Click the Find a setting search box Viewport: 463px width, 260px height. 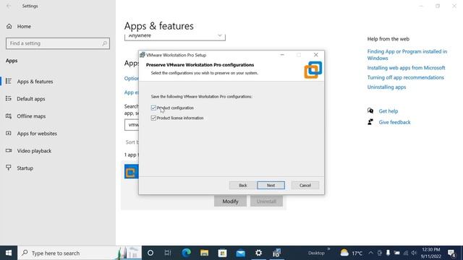click(x=58, y=43)
